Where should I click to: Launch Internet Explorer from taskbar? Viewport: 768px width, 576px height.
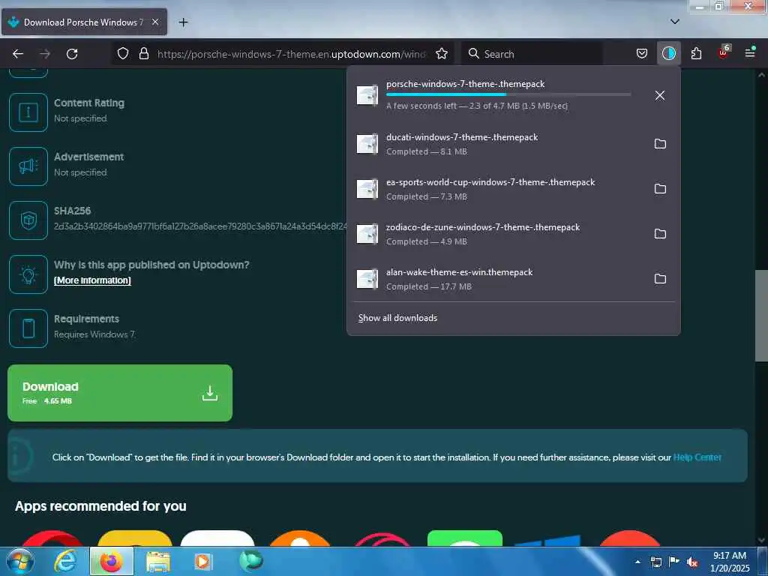tap(65, 561)
